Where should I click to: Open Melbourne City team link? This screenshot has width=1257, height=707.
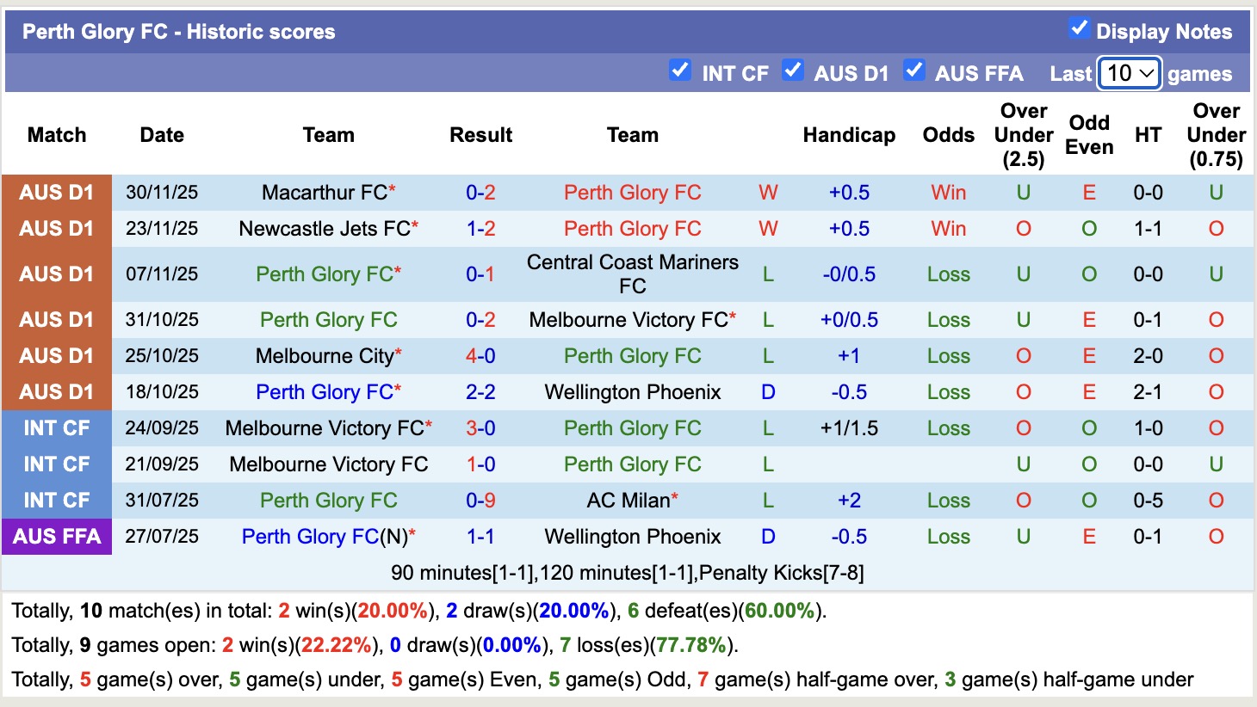point(321,355)
